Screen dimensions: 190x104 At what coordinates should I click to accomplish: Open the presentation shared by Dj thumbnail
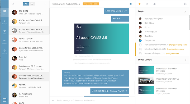(146, 80)
